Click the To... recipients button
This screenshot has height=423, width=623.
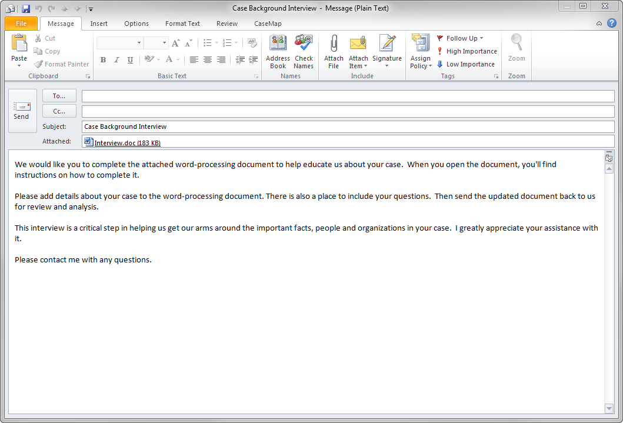coord(59,96)
